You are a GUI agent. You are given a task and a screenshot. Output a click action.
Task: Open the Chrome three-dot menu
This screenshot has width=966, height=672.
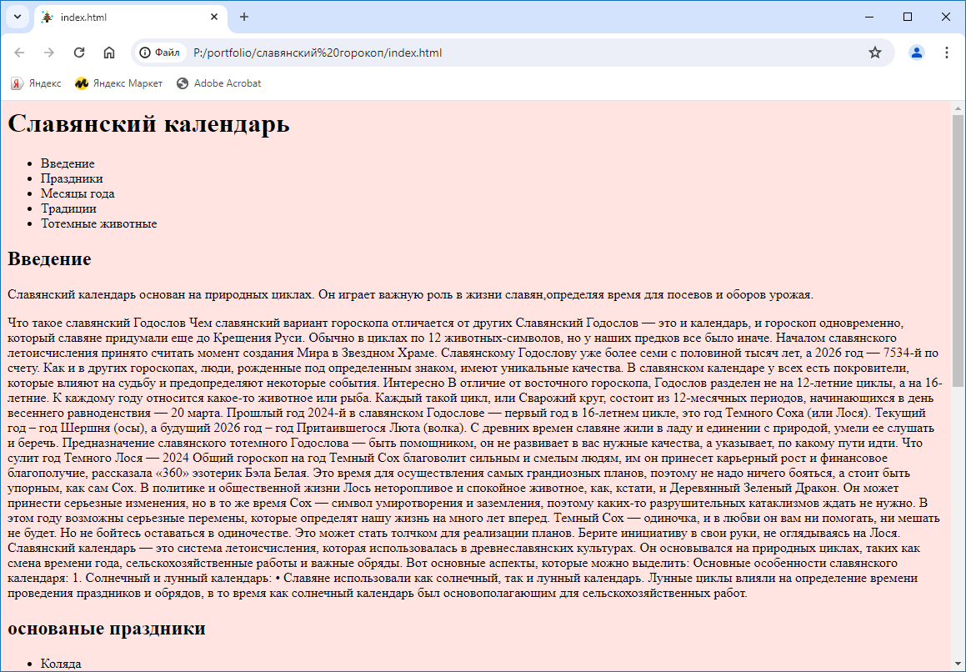tap(947, 53)
